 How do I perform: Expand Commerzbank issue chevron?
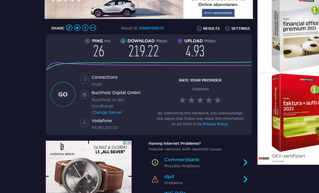pos(245,162)
